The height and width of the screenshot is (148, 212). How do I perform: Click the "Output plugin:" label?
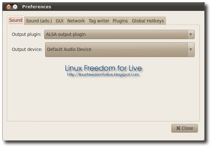[x=27, y=34]
